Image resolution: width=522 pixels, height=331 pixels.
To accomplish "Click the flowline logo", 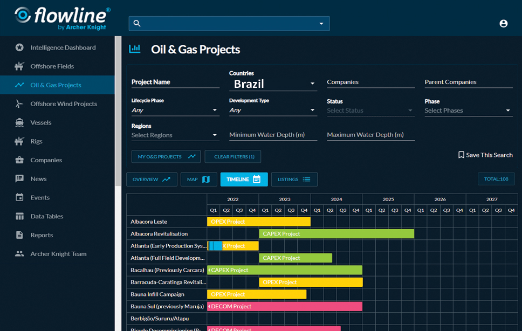I will point(62,18).
